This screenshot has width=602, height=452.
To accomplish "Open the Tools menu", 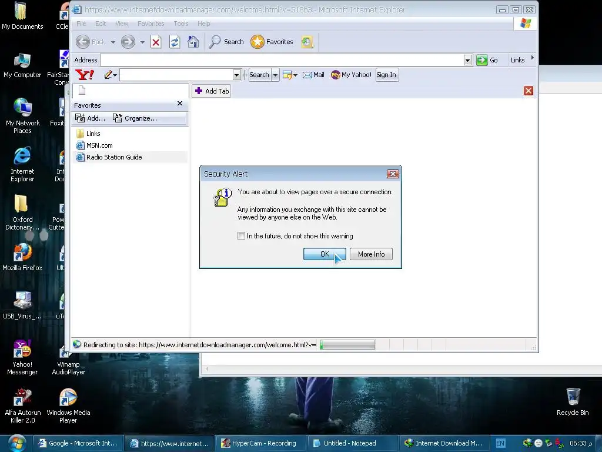I will pos(181,24).
